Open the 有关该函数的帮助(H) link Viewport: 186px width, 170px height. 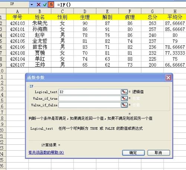tap(46, 153)
